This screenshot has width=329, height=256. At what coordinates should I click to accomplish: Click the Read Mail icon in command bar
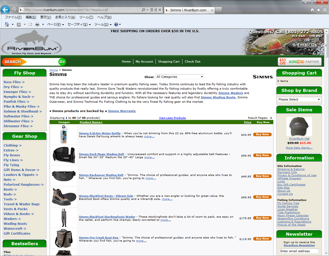tap(30, 24)
